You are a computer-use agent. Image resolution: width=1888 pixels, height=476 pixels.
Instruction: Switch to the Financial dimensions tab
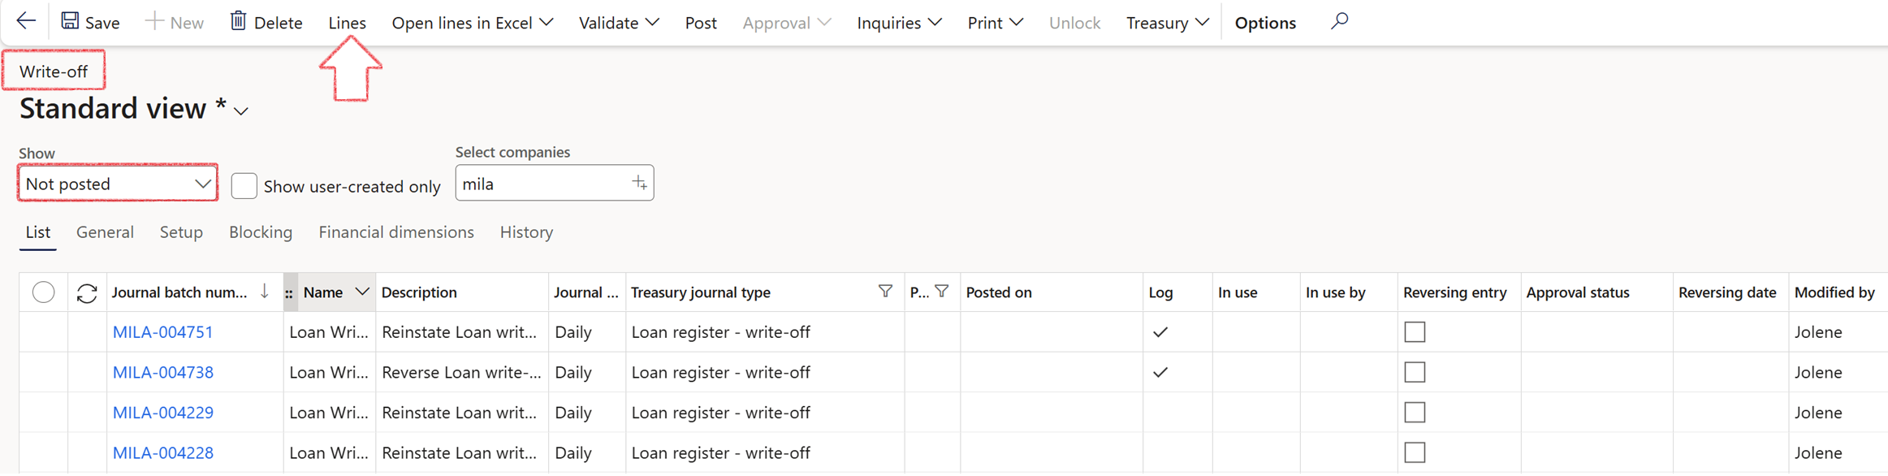[395, 232]
